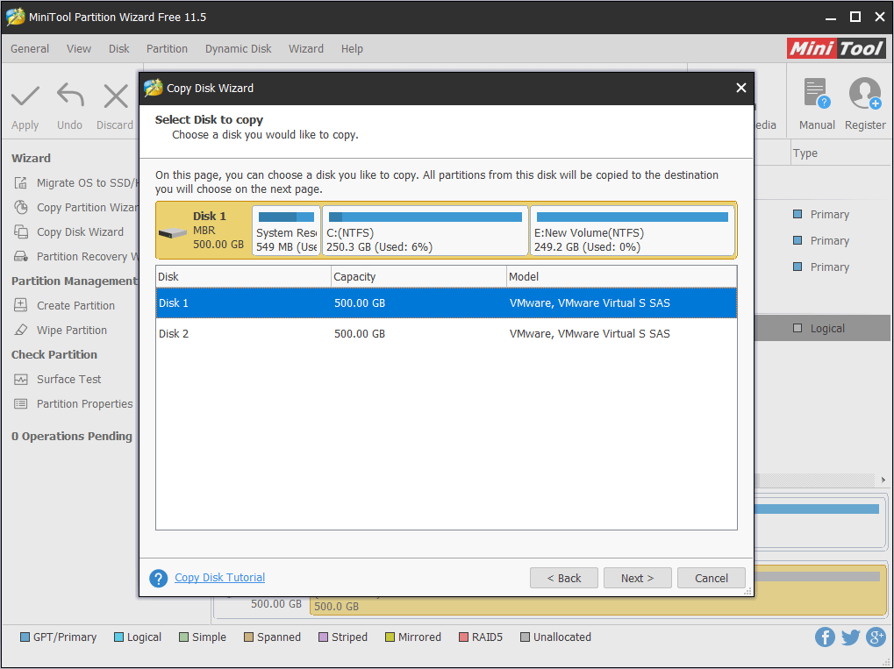Open the Dynamic Disk menu
894x669 pixels.
[239, 49]
